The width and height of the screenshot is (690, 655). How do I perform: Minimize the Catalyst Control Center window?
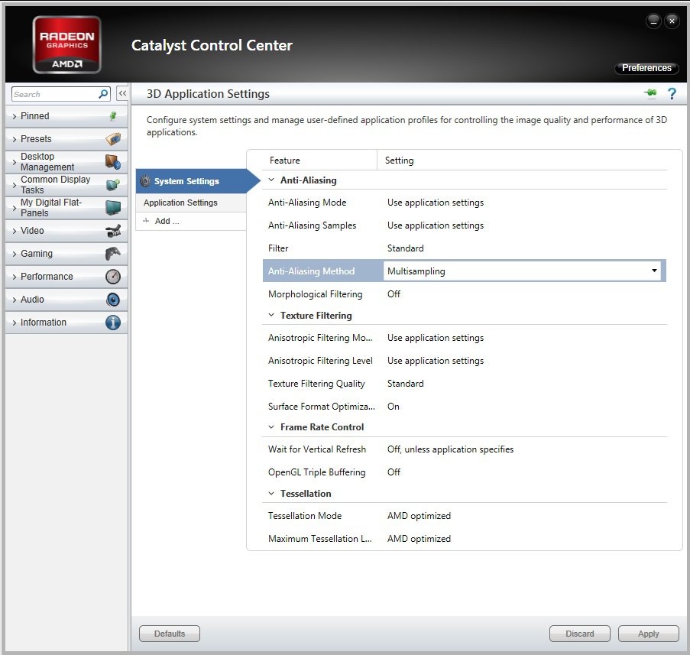tap(653, 21)
